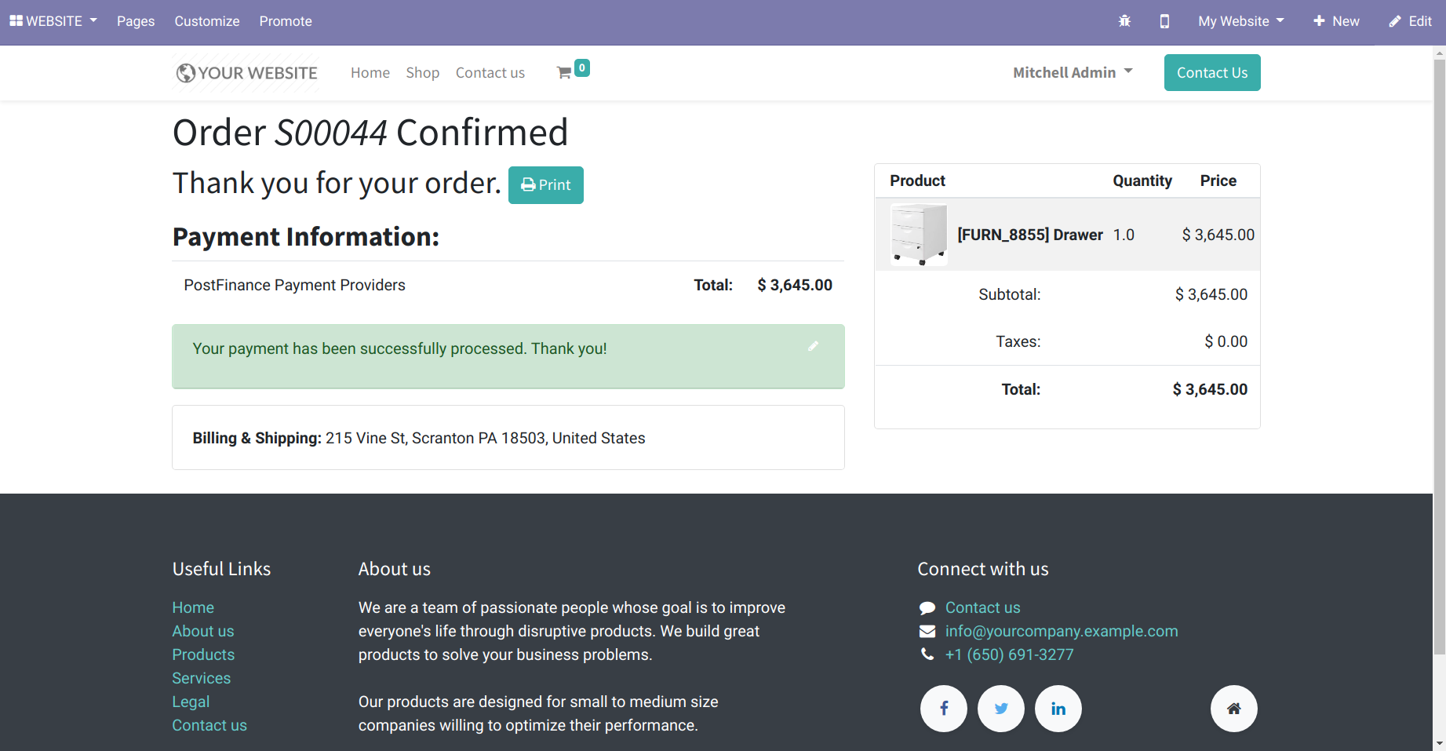This screenshot has height=751, width=1446.
Task: Open the LinkedIn social icon
Action: (1058, 709)
